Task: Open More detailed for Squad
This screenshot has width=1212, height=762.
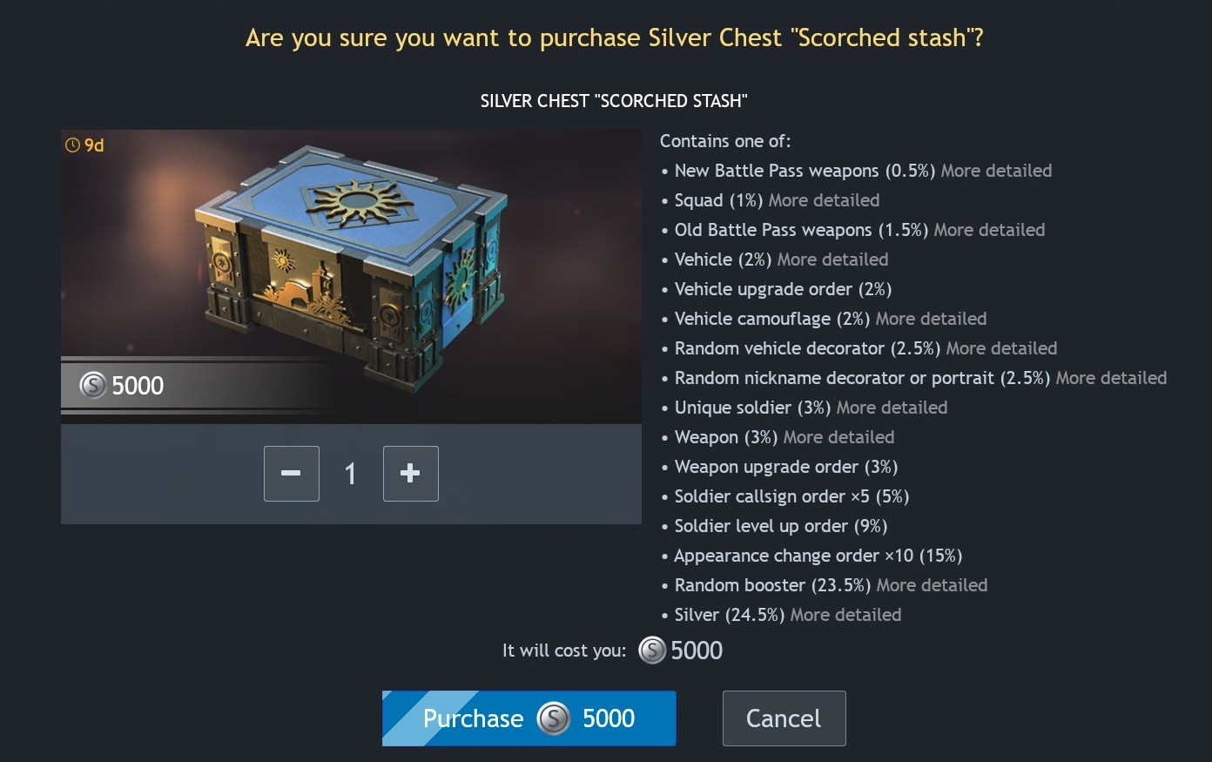Action: point(824,200)
